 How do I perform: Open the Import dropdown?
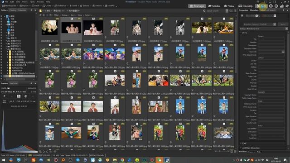(x=25, y=6)
